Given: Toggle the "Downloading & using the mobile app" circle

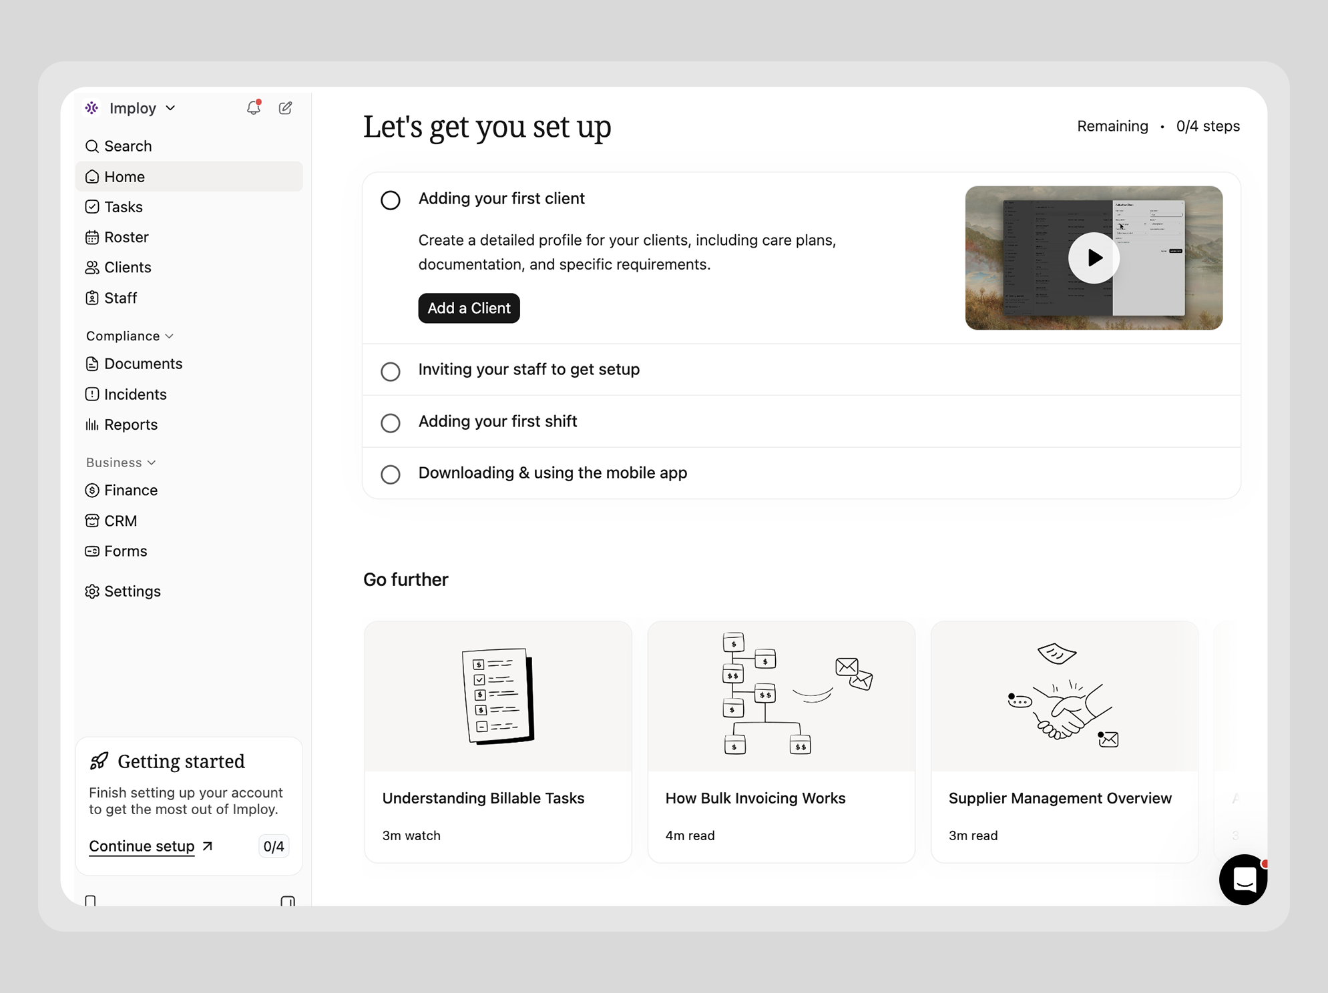Looking at the screenshot, I should point(391,474).
